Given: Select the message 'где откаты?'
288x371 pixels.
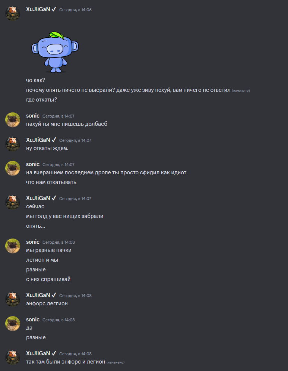Looking at the screenshot, I should (42, 100).
